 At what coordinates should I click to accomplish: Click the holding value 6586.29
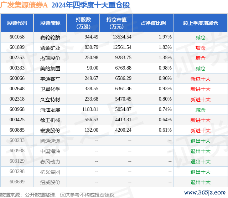pyautogui.click(x=123, y=78)
